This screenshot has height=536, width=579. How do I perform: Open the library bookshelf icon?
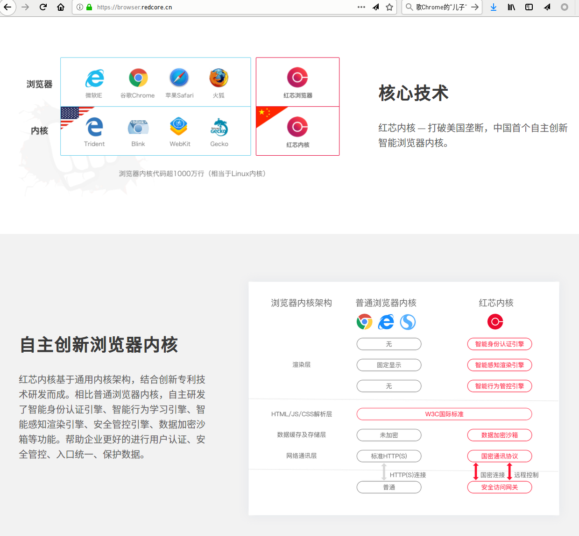point(511,7)
